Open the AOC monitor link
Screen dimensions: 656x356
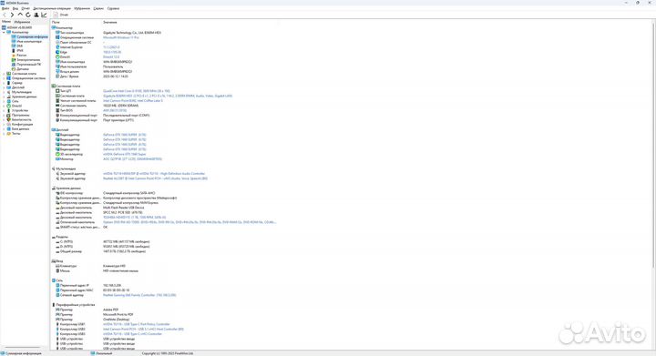click(132, 158)
